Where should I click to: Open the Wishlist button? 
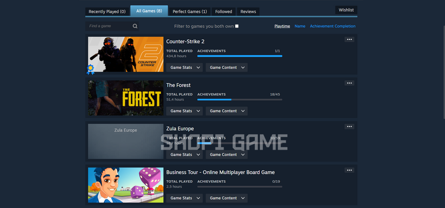(346, 10)
